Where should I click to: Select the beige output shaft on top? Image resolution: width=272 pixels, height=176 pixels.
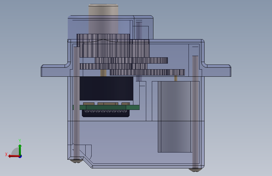click(x=104, y=19)
